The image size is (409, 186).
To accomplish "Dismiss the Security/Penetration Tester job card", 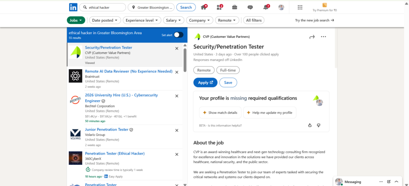I will [x=177, y=48].
